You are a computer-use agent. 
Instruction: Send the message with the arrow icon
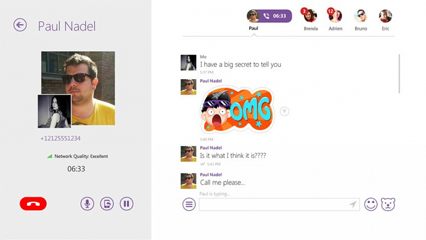(353, 204)
